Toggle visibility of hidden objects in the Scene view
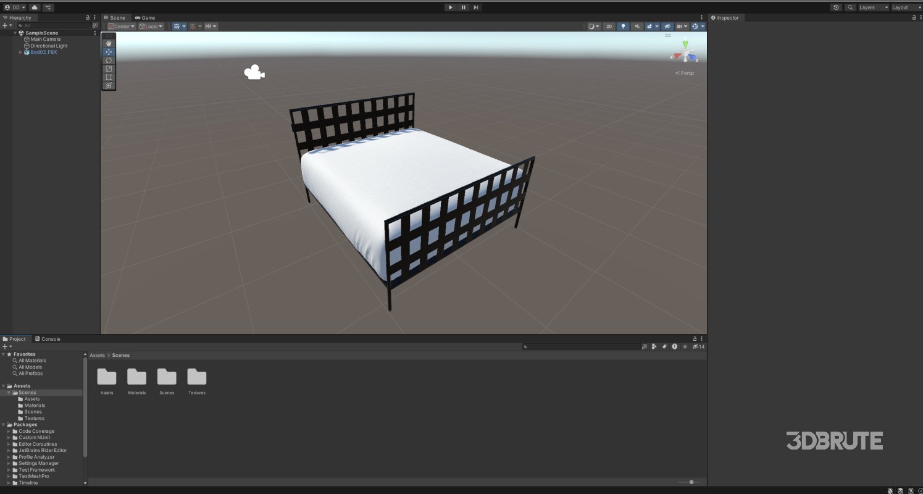This screenshot has width=923, height=494. 667,27
